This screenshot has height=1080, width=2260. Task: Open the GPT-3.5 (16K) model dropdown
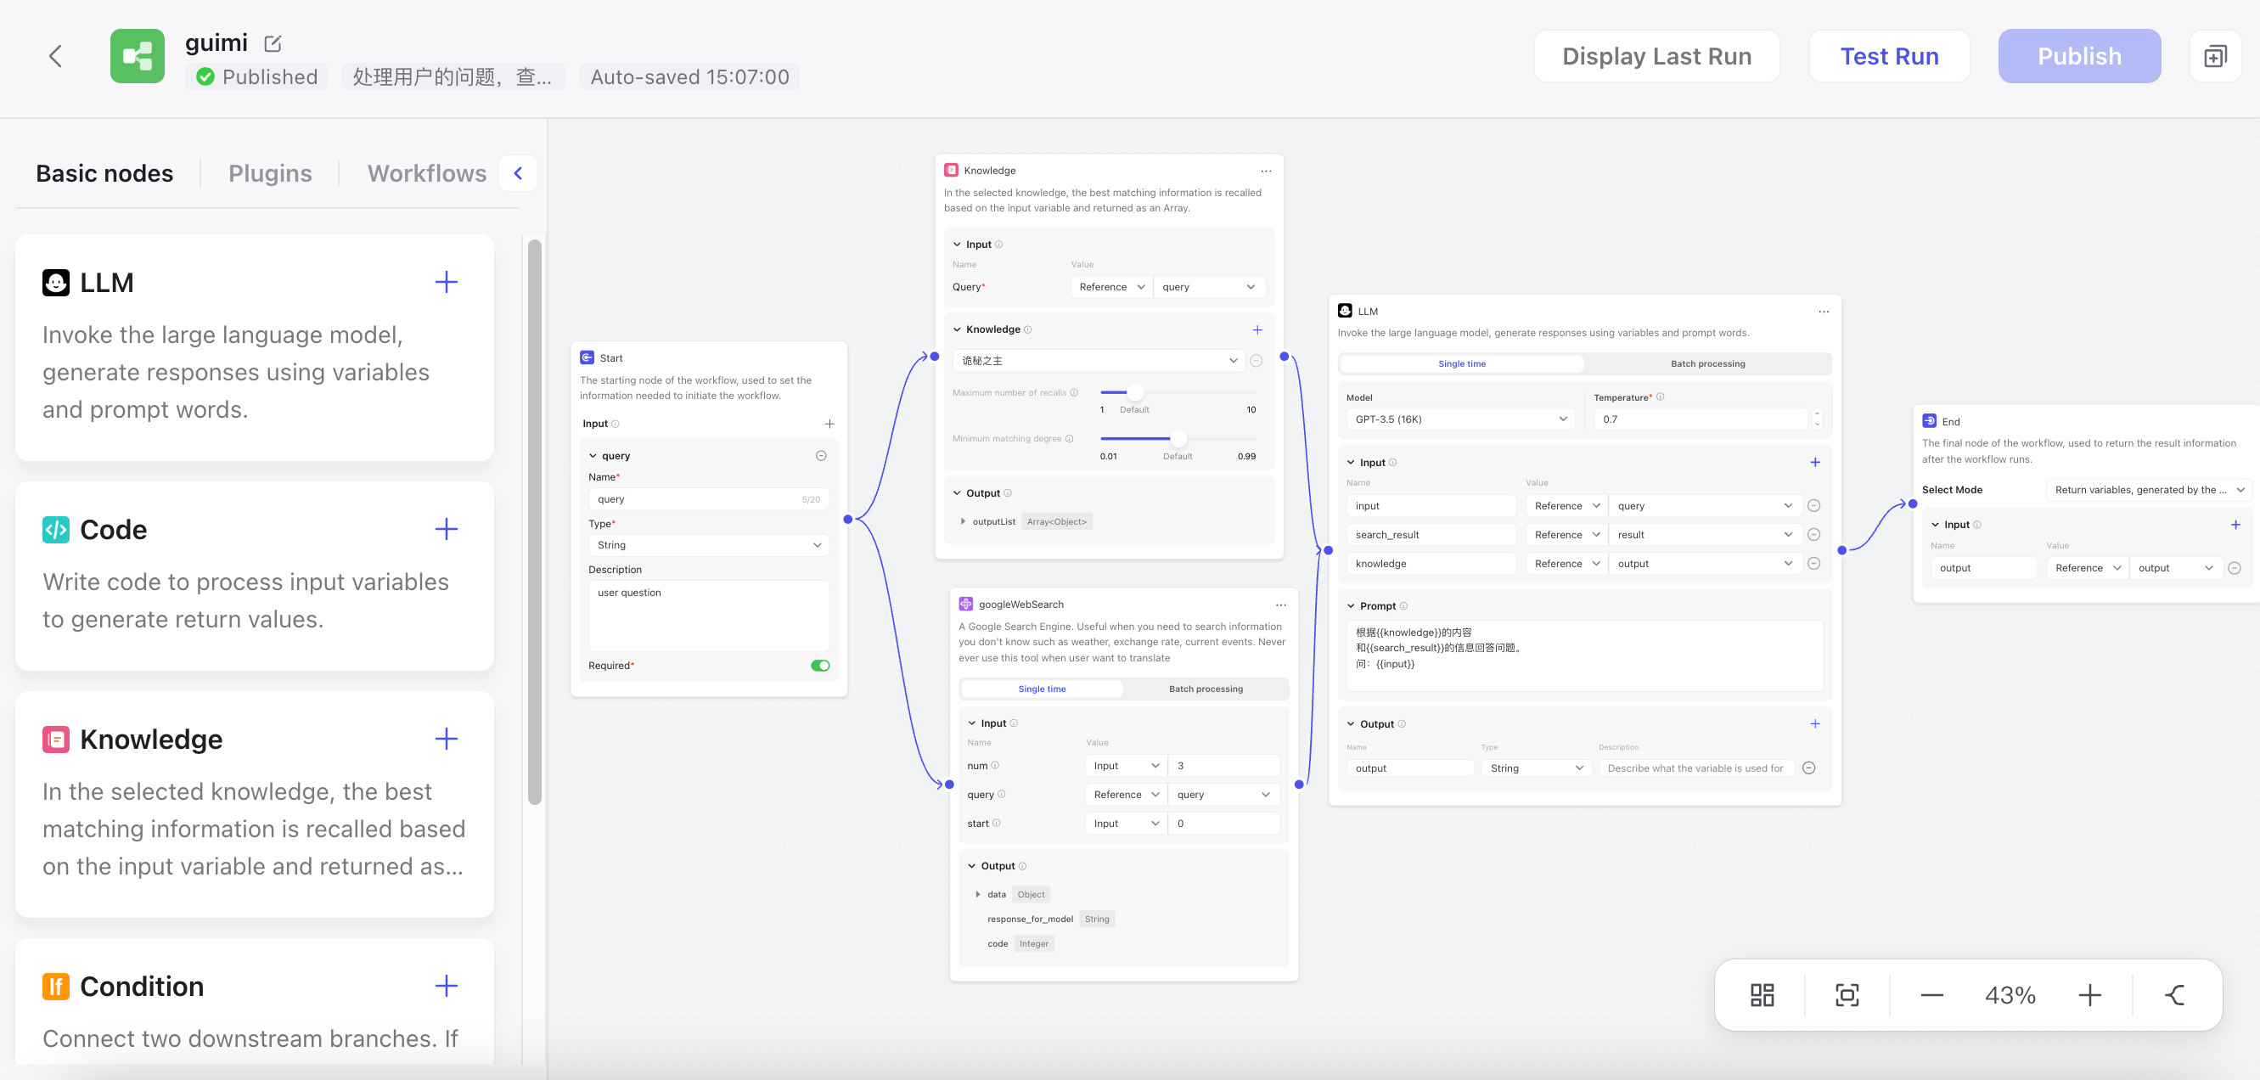click(x=1460, y=419)
